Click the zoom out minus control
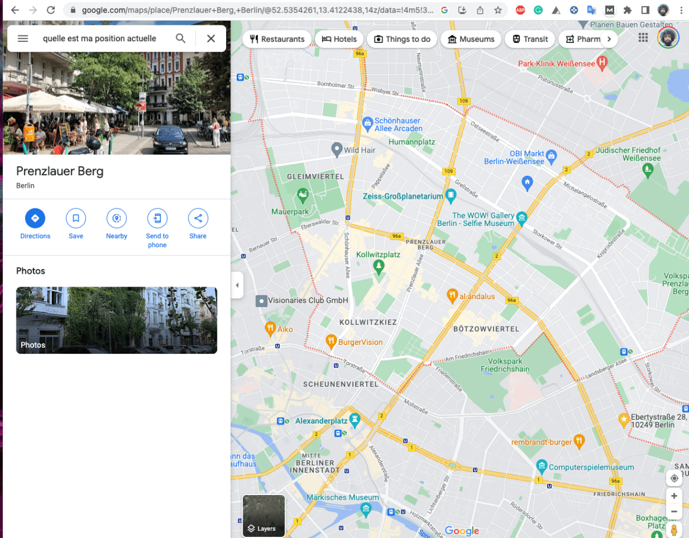689x538 pixels. tap(674, 511)
